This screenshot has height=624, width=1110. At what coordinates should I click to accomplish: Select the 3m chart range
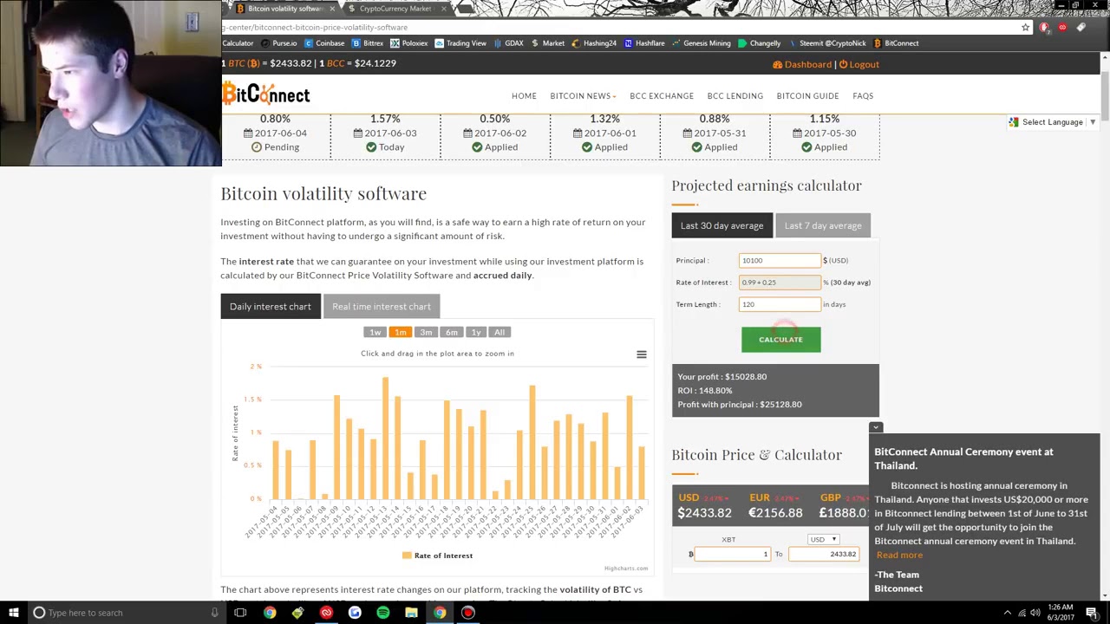[x=426, y=332]
